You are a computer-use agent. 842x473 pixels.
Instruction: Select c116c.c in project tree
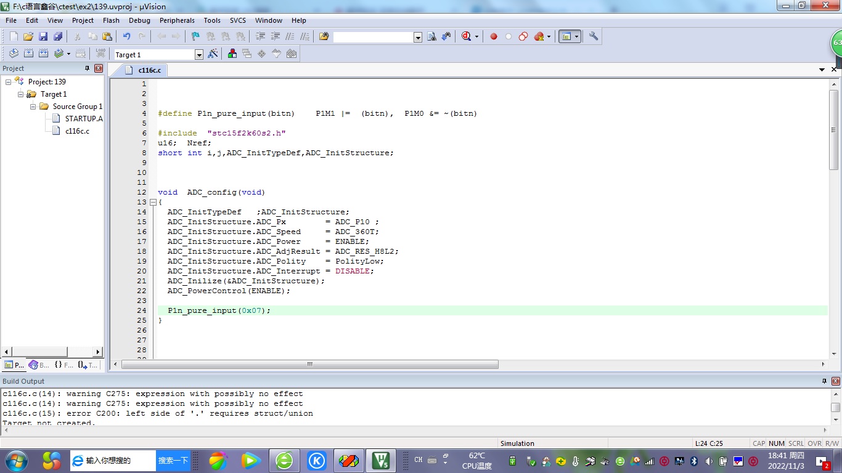[71, 131]
